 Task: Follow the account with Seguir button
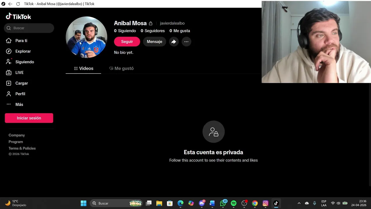(127, 42)
